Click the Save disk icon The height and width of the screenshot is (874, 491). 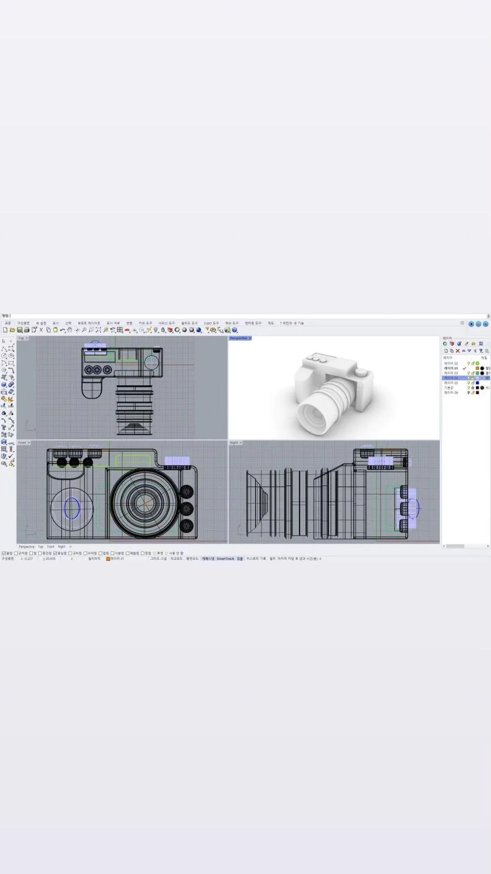coord(20,330)
